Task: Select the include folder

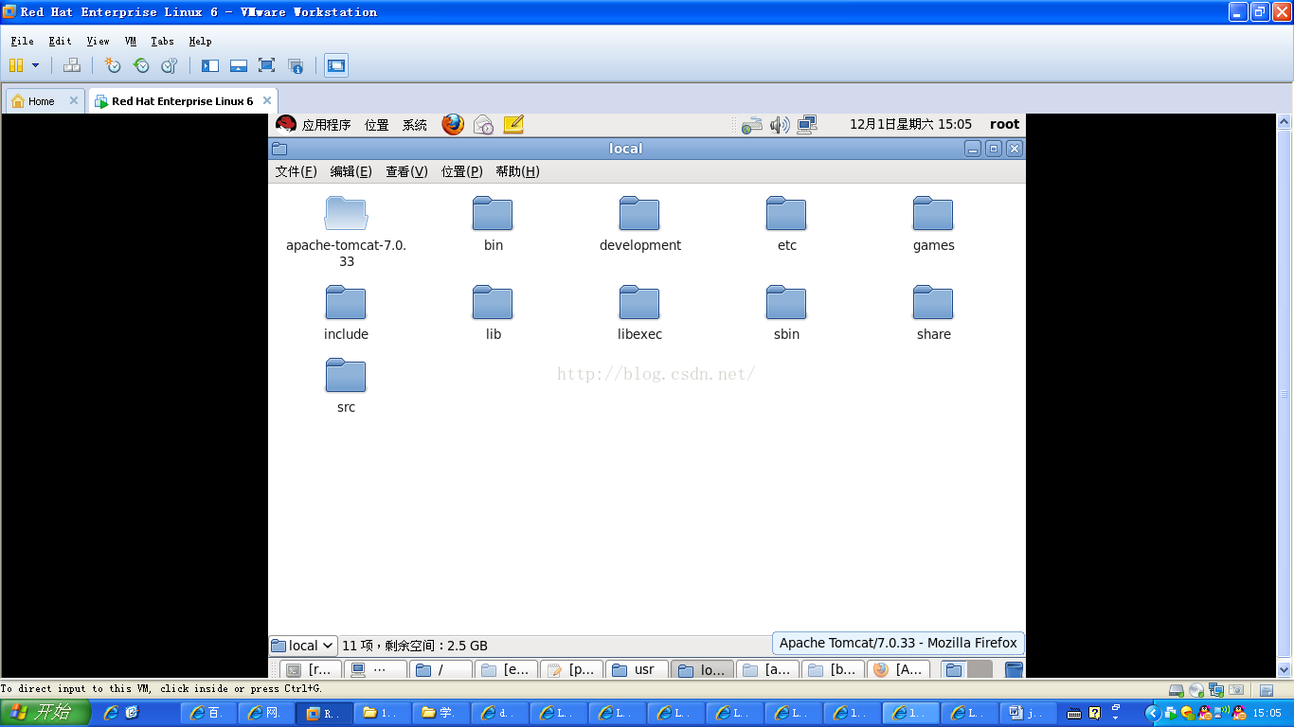Action: coord(346,313)
